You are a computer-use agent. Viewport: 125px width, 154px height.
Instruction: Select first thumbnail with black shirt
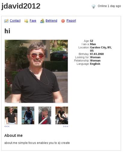pos(11,115)
